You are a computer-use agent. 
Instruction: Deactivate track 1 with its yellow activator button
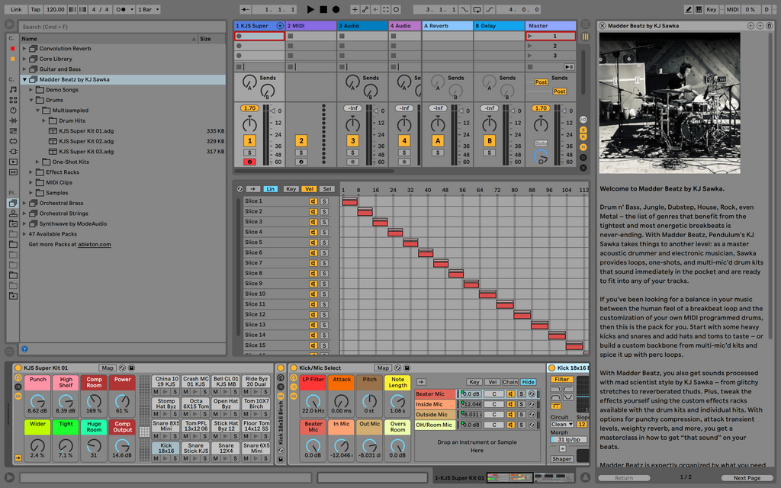(249, 141)
